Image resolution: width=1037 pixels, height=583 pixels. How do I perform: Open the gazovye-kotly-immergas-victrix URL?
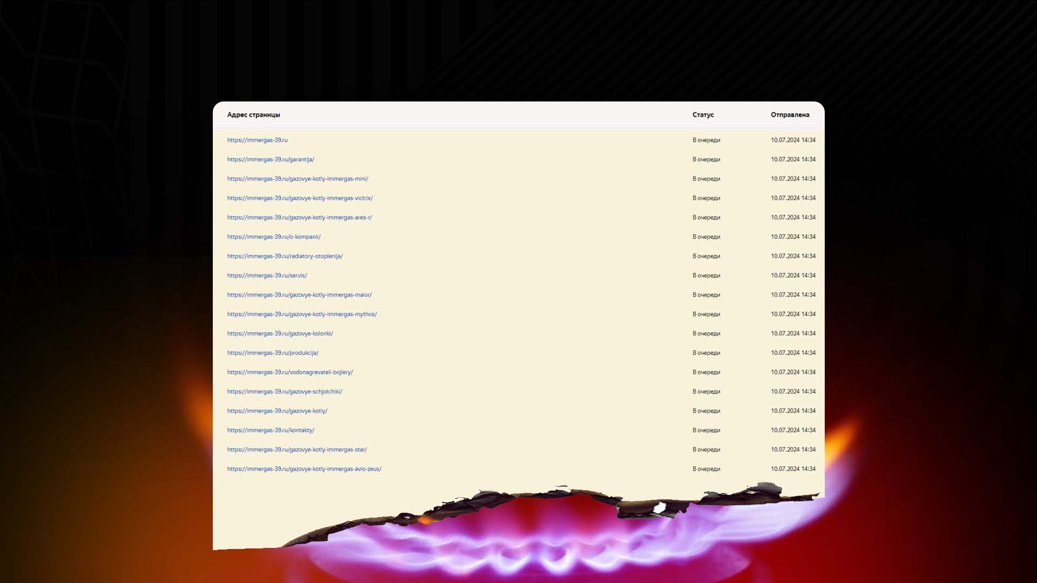click(x=300, y=198)
